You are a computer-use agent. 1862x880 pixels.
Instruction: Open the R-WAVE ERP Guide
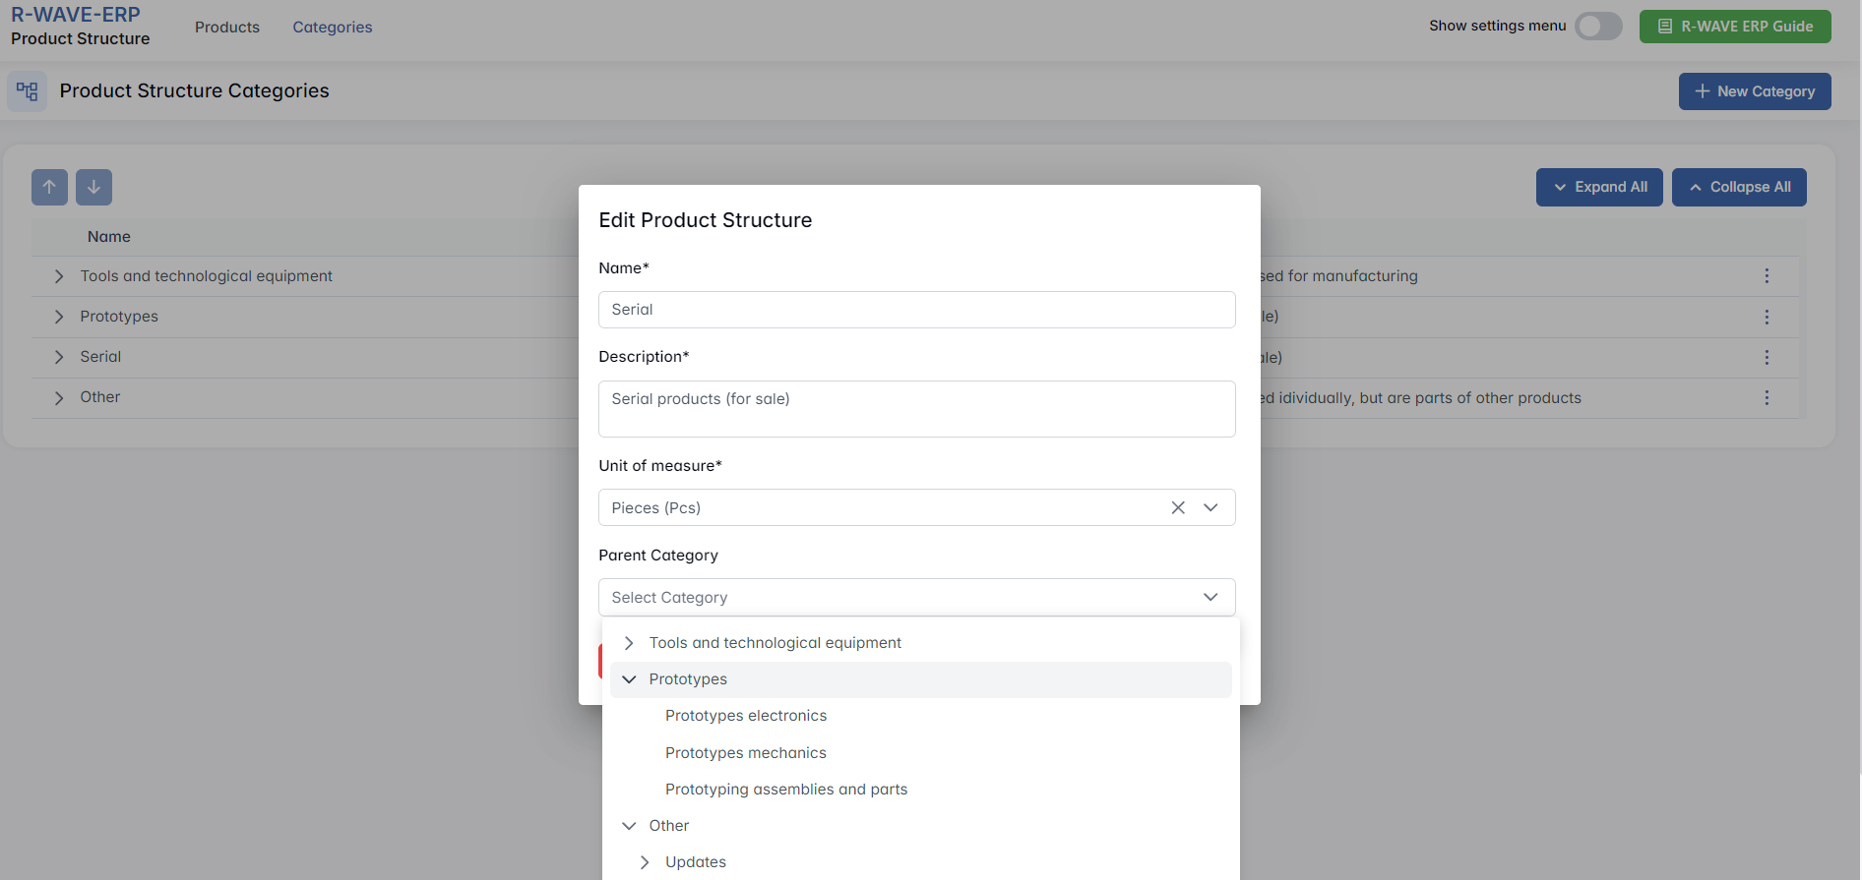[x=1734, y=27]
